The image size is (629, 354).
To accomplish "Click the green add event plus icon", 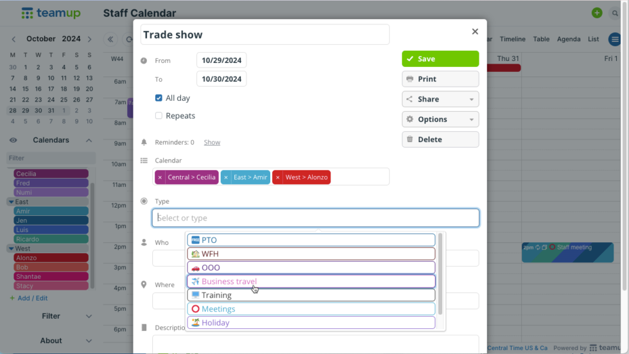I will point(597,13).
